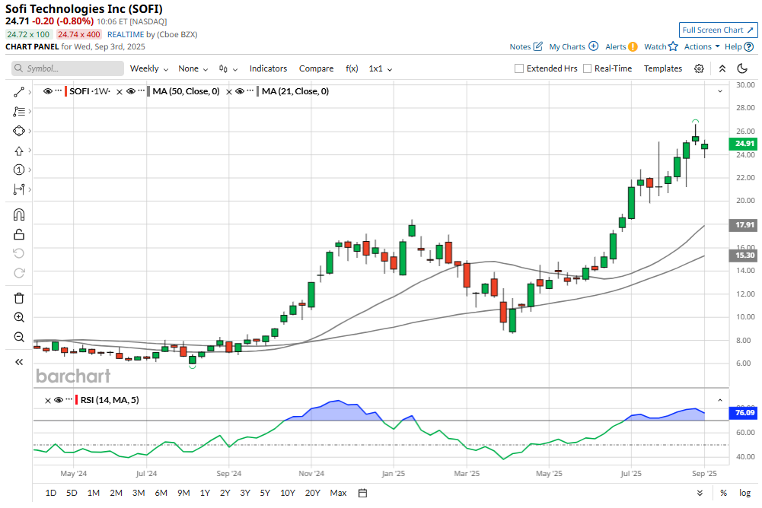Viewport: 762px width, 508px height.
Task: Enable the Extended Hrs checkbox
Action: click(519, 68)
